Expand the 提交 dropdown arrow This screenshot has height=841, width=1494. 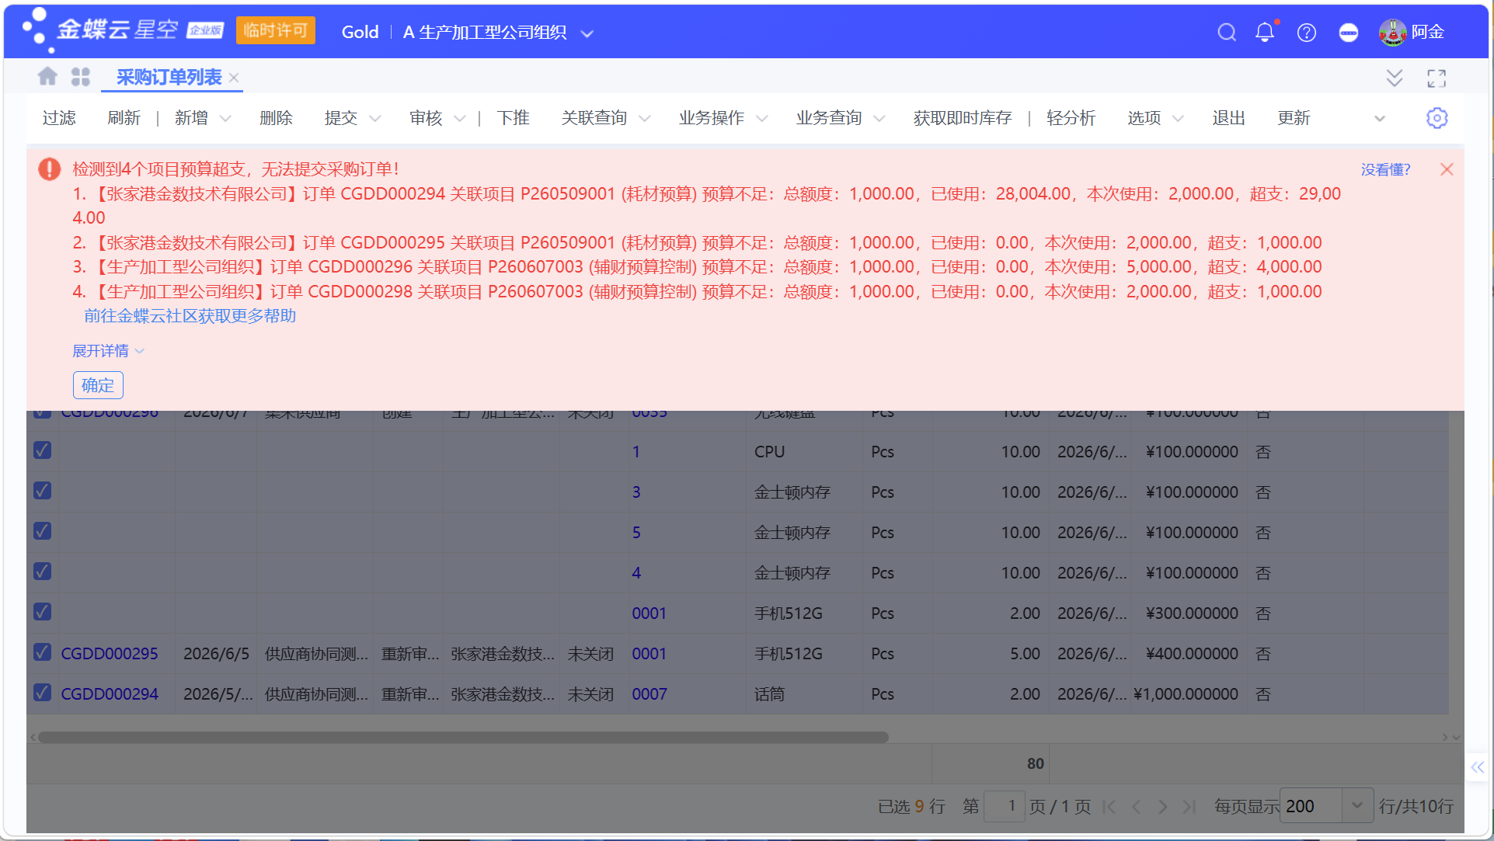[375, 119]
